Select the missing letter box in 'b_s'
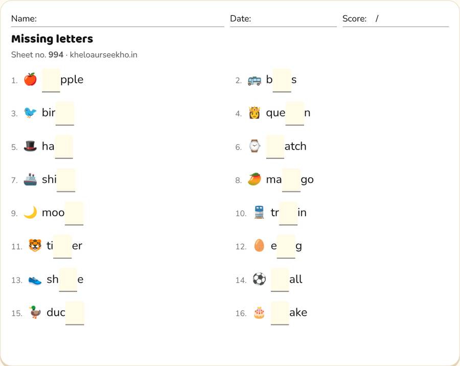 tap(282, 80)
